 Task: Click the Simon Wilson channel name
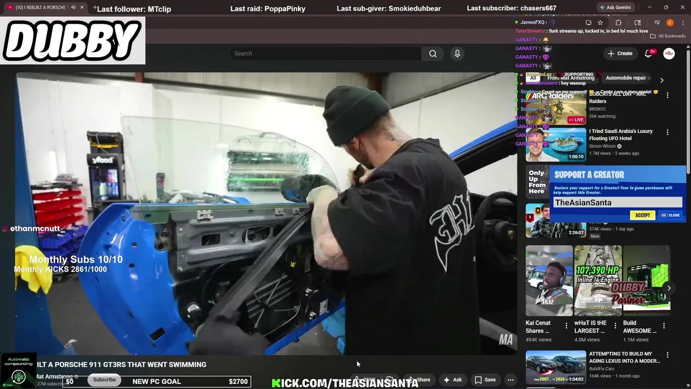[x=602, y=146]
